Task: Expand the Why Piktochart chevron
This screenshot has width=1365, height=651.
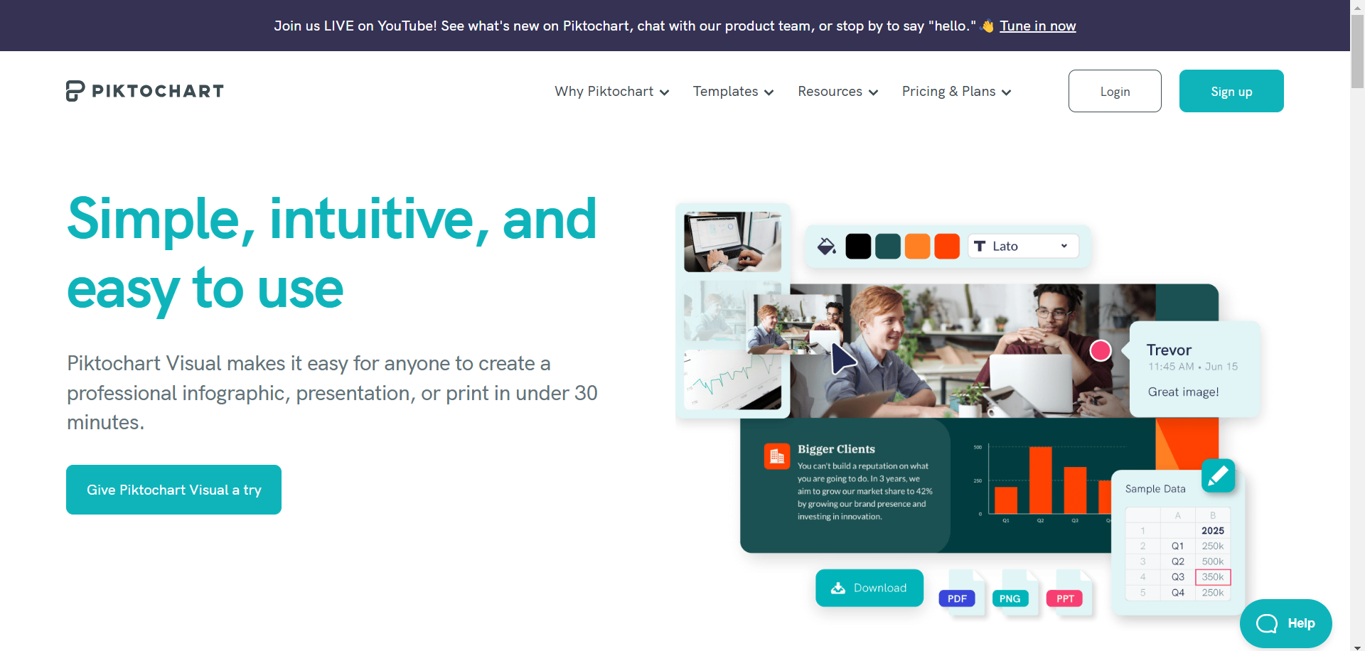Action: (x=664, y=92)
